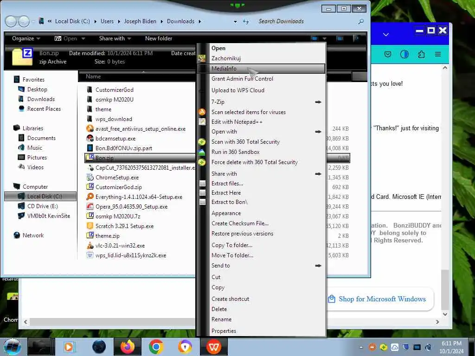Click the Pocket icon in Firefox toolbar
The height and width of the screenshot is (356, 475).
pyautogui.click(x=388, y=54)
